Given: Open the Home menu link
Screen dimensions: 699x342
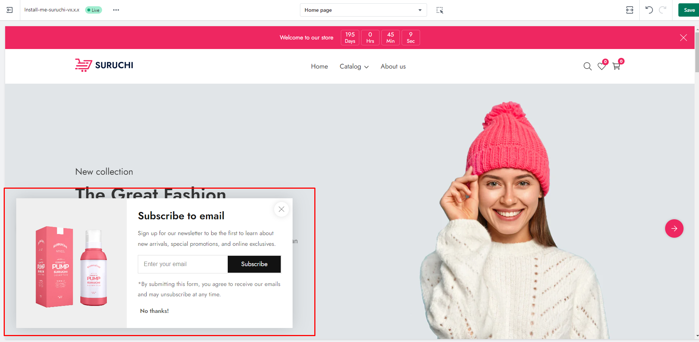Looking at the screenshot, I should 319,66.
